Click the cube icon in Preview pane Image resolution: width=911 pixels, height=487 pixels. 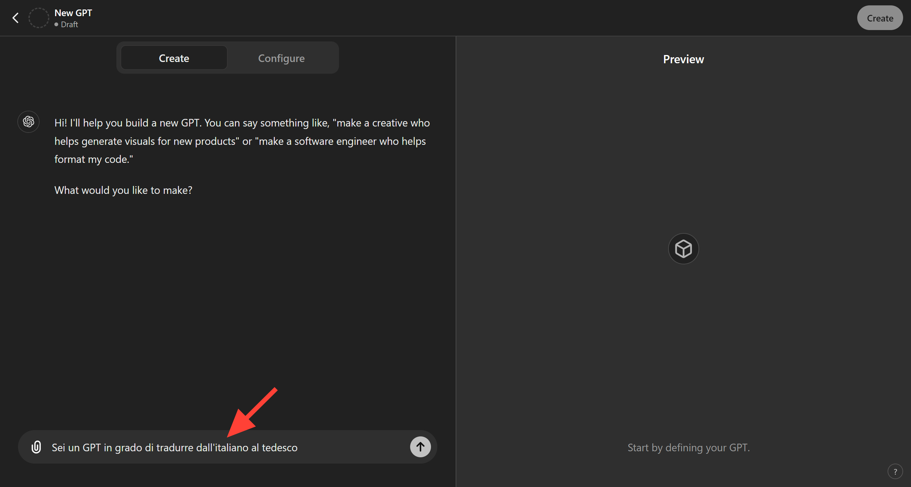click(x=683, y=249)
